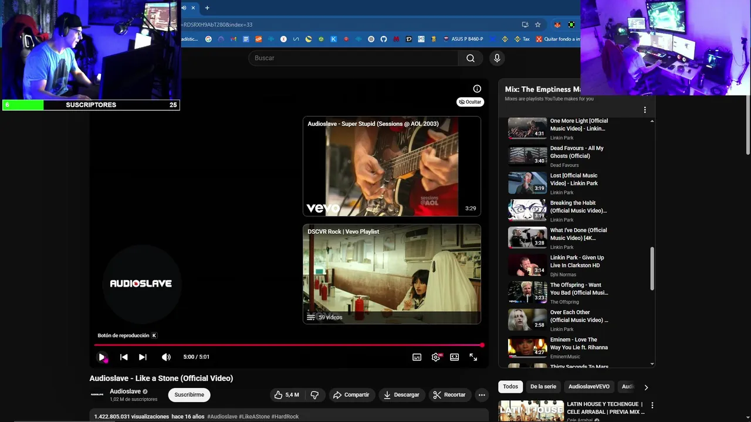Show more filter chips with right chevron
Image resolution: width=751 pixels, height=422 pixels.
click(x=646, y=387)
